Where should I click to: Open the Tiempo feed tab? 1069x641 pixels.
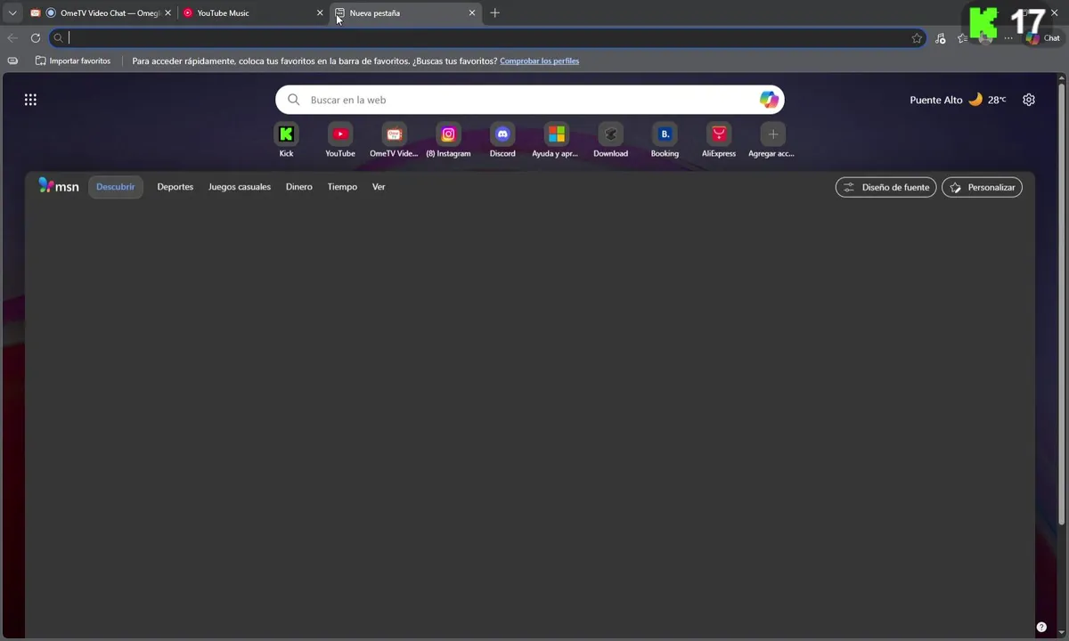[x=342, y=187]
